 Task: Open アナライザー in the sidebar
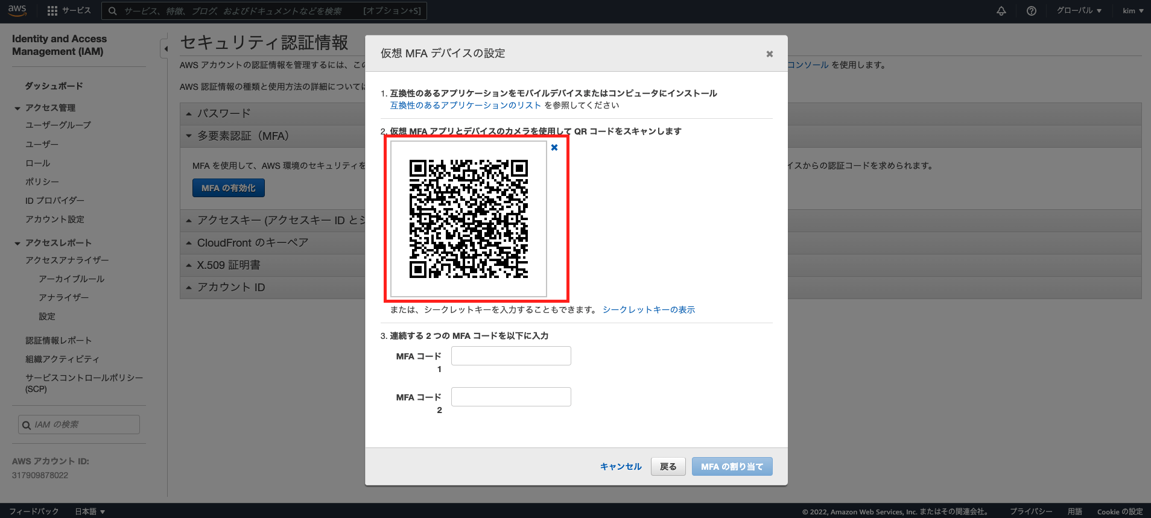pos(63,297)
